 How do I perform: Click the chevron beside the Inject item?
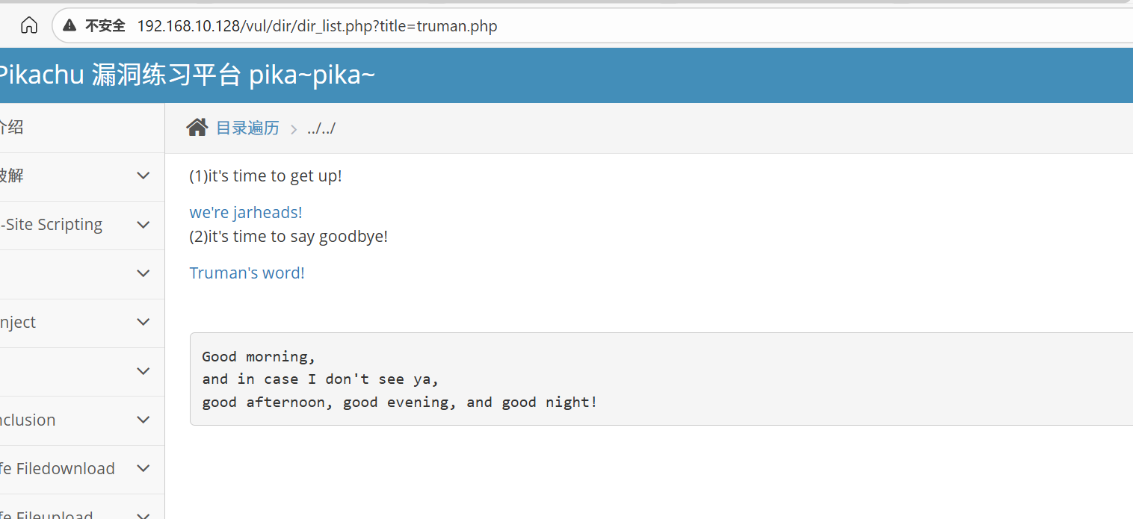point(143,322)
